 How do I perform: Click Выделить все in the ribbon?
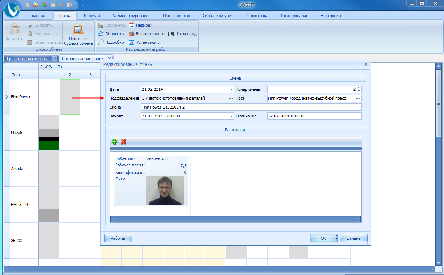[x=44, y=42]
